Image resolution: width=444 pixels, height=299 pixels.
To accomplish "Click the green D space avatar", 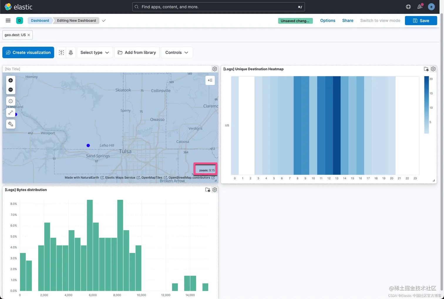I will coord(19,21).
